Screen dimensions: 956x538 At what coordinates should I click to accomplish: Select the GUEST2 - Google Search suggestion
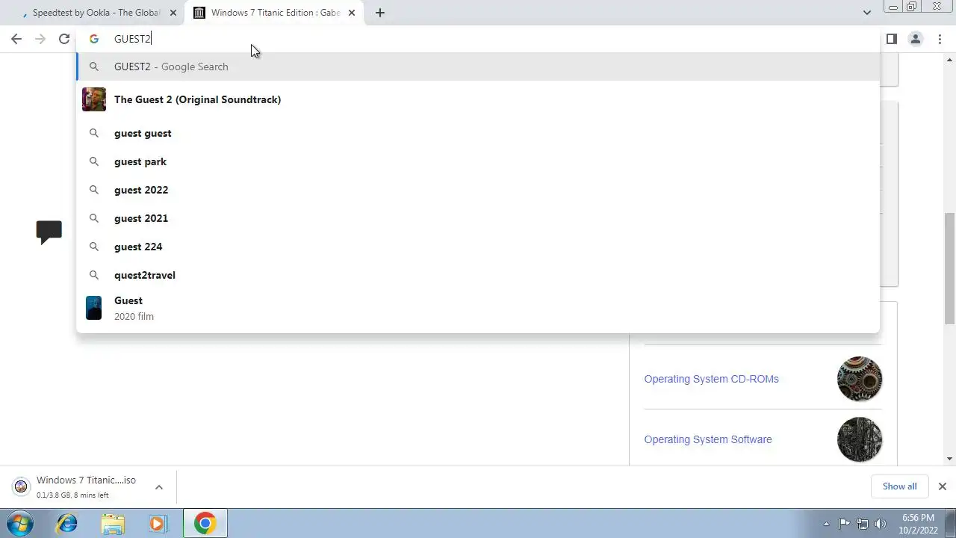point(478,67)
